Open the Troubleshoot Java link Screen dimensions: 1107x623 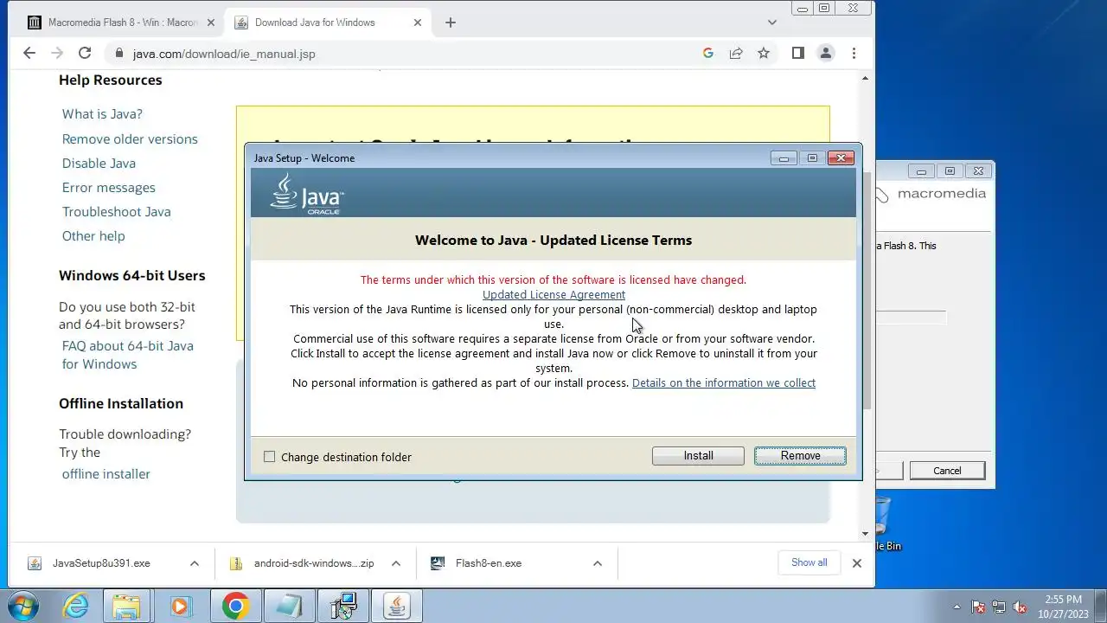pos(117,211)
